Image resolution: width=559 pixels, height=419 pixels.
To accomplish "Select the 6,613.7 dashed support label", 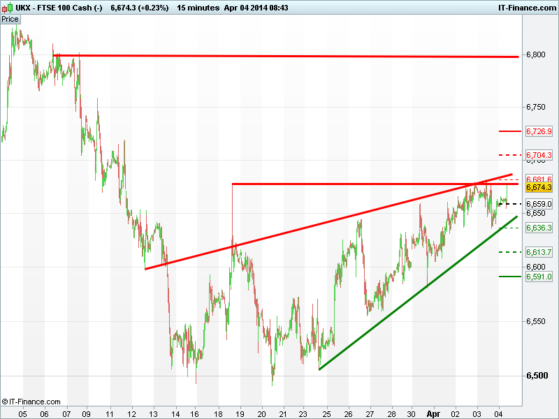I will pyautogui.click(x=539, y=252).
